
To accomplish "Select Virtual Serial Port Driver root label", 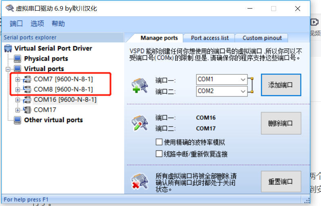I will coord(53,48).
